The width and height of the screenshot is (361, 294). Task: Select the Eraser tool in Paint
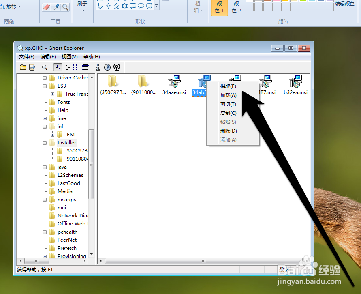(47, 7)
